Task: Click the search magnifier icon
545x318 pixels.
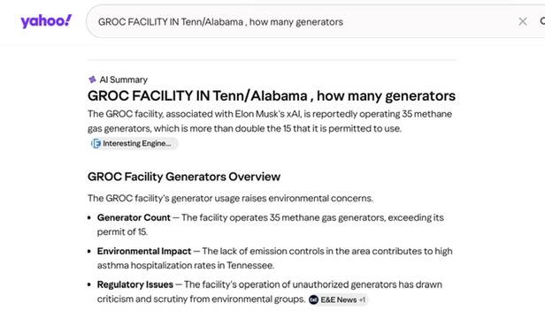Action: [542, 21]
